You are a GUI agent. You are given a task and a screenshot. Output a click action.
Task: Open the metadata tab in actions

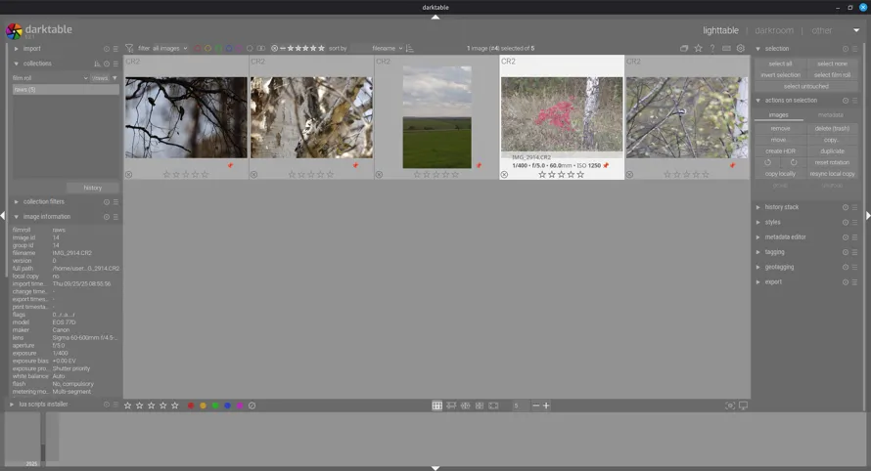pyautogui.click(x=830, y=115)
